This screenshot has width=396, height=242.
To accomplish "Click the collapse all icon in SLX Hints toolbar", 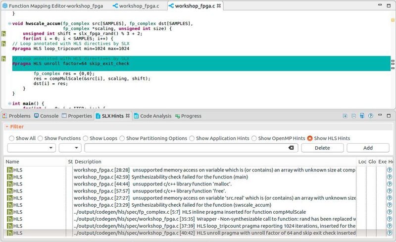I will [x=353, y=116].
